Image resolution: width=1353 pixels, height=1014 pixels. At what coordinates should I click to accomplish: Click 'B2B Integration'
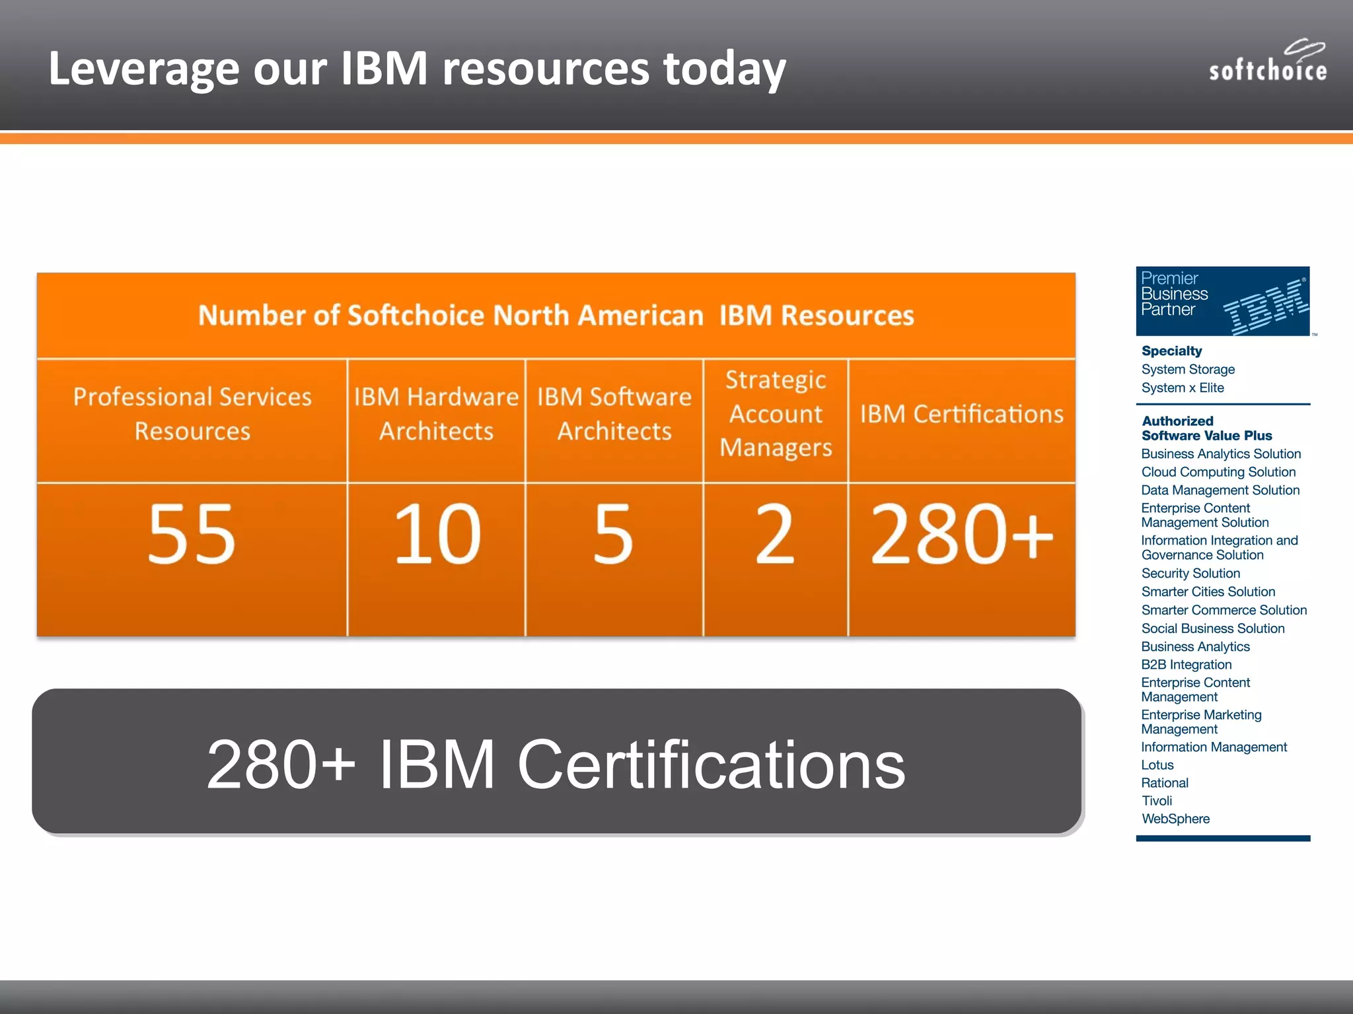pyautogui.click(x=1187, y=665)
